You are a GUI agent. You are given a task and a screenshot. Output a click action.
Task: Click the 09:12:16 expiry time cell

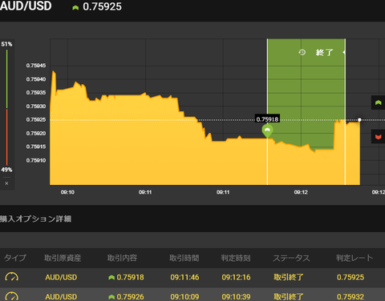(x=236, y=277)
